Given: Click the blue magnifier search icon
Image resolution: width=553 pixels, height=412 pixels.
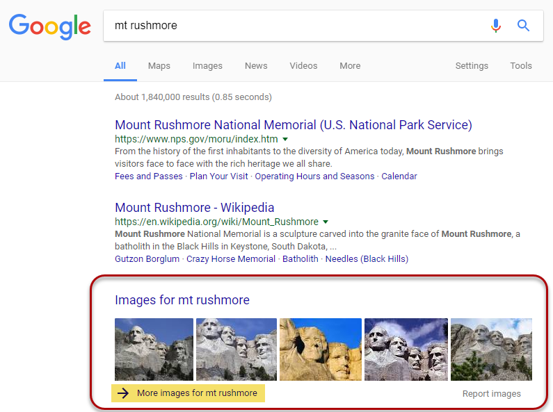Looking at the screenshot, I should [x=523, y=25].
